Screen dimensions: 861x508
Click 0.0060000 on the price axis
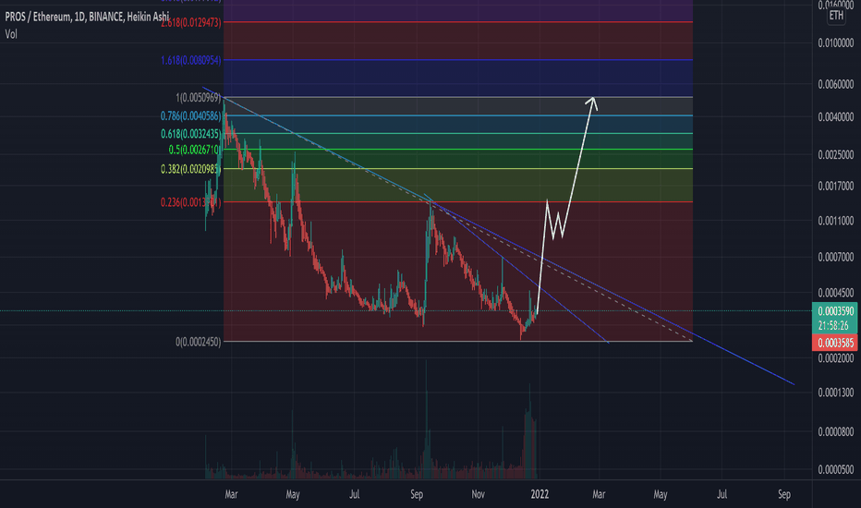(x=836, y=85)
